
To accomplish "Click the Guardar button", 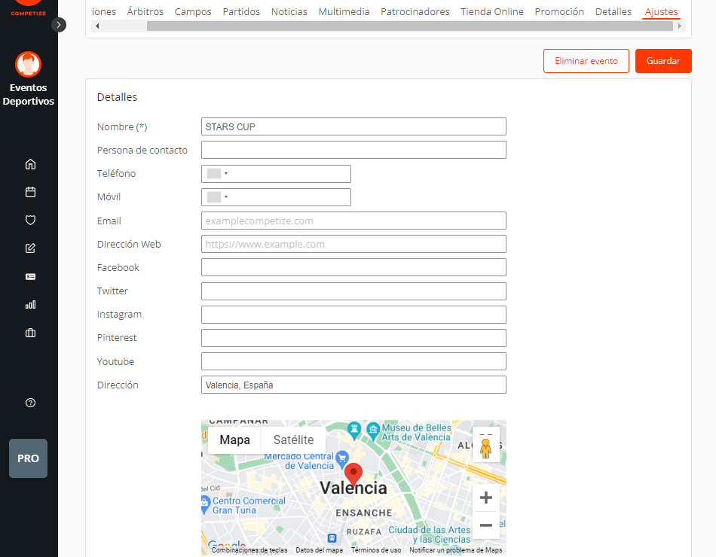I will point(663,61).
